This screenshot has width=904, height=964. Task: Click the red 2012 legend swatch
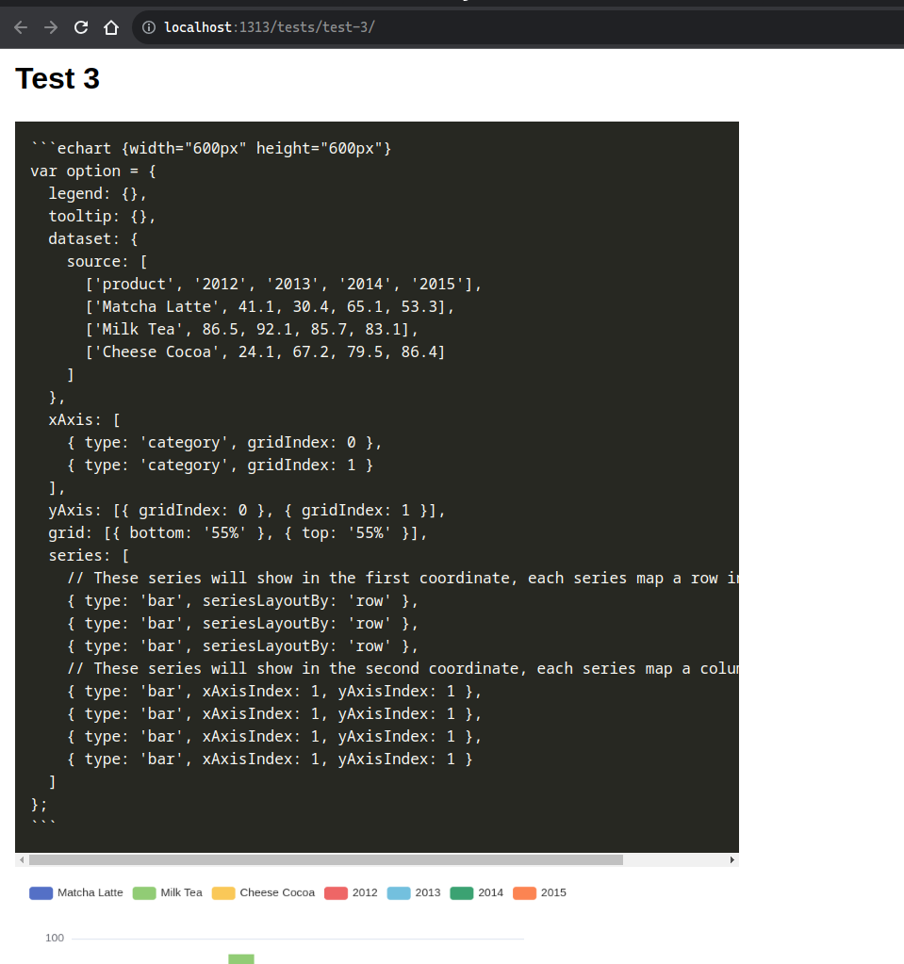336,892
